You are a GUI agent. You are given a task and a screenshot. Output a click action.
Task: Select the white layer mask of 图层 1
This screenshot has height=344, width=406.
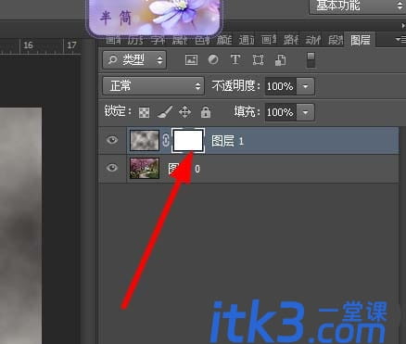click(x=188, y=141)
